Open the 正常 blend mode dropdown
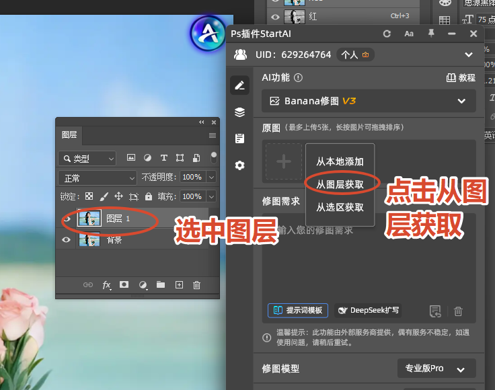This screenshot has height=390, width=495. click(x=98, y=178)
